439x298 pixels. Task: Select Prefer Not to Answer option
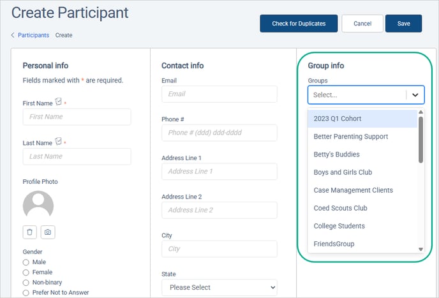point(26,293)
